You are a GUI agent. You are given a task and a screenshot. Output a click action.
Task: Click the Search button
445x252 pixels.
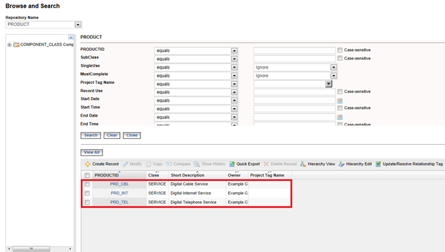(x=91, y=135)
